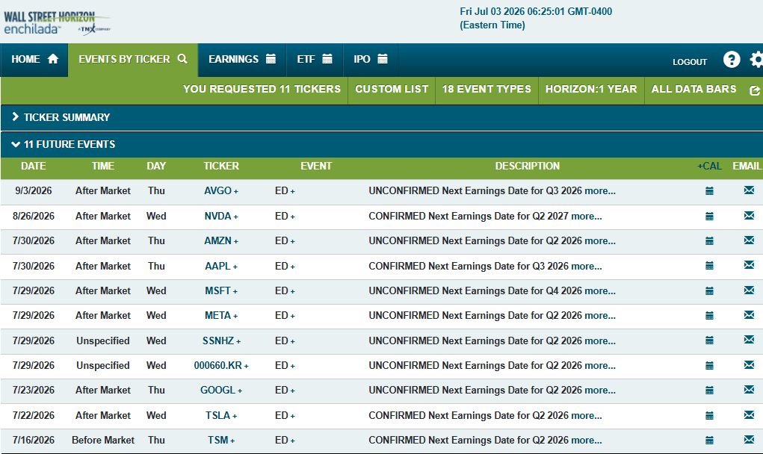Screen dimensions: 763x454
Task: Select the 7/16/2026 date cell
Action: [34, 441]
